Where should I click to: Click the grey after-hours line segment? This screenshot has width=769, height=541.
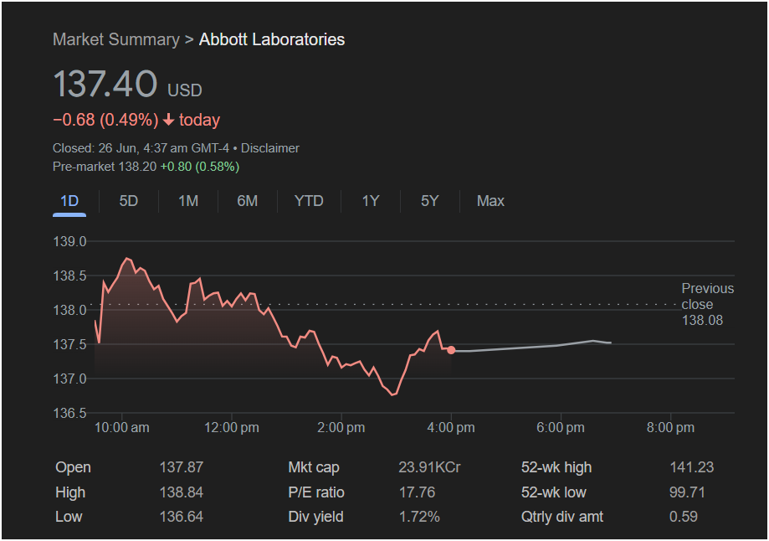click(x=532, y=347)
